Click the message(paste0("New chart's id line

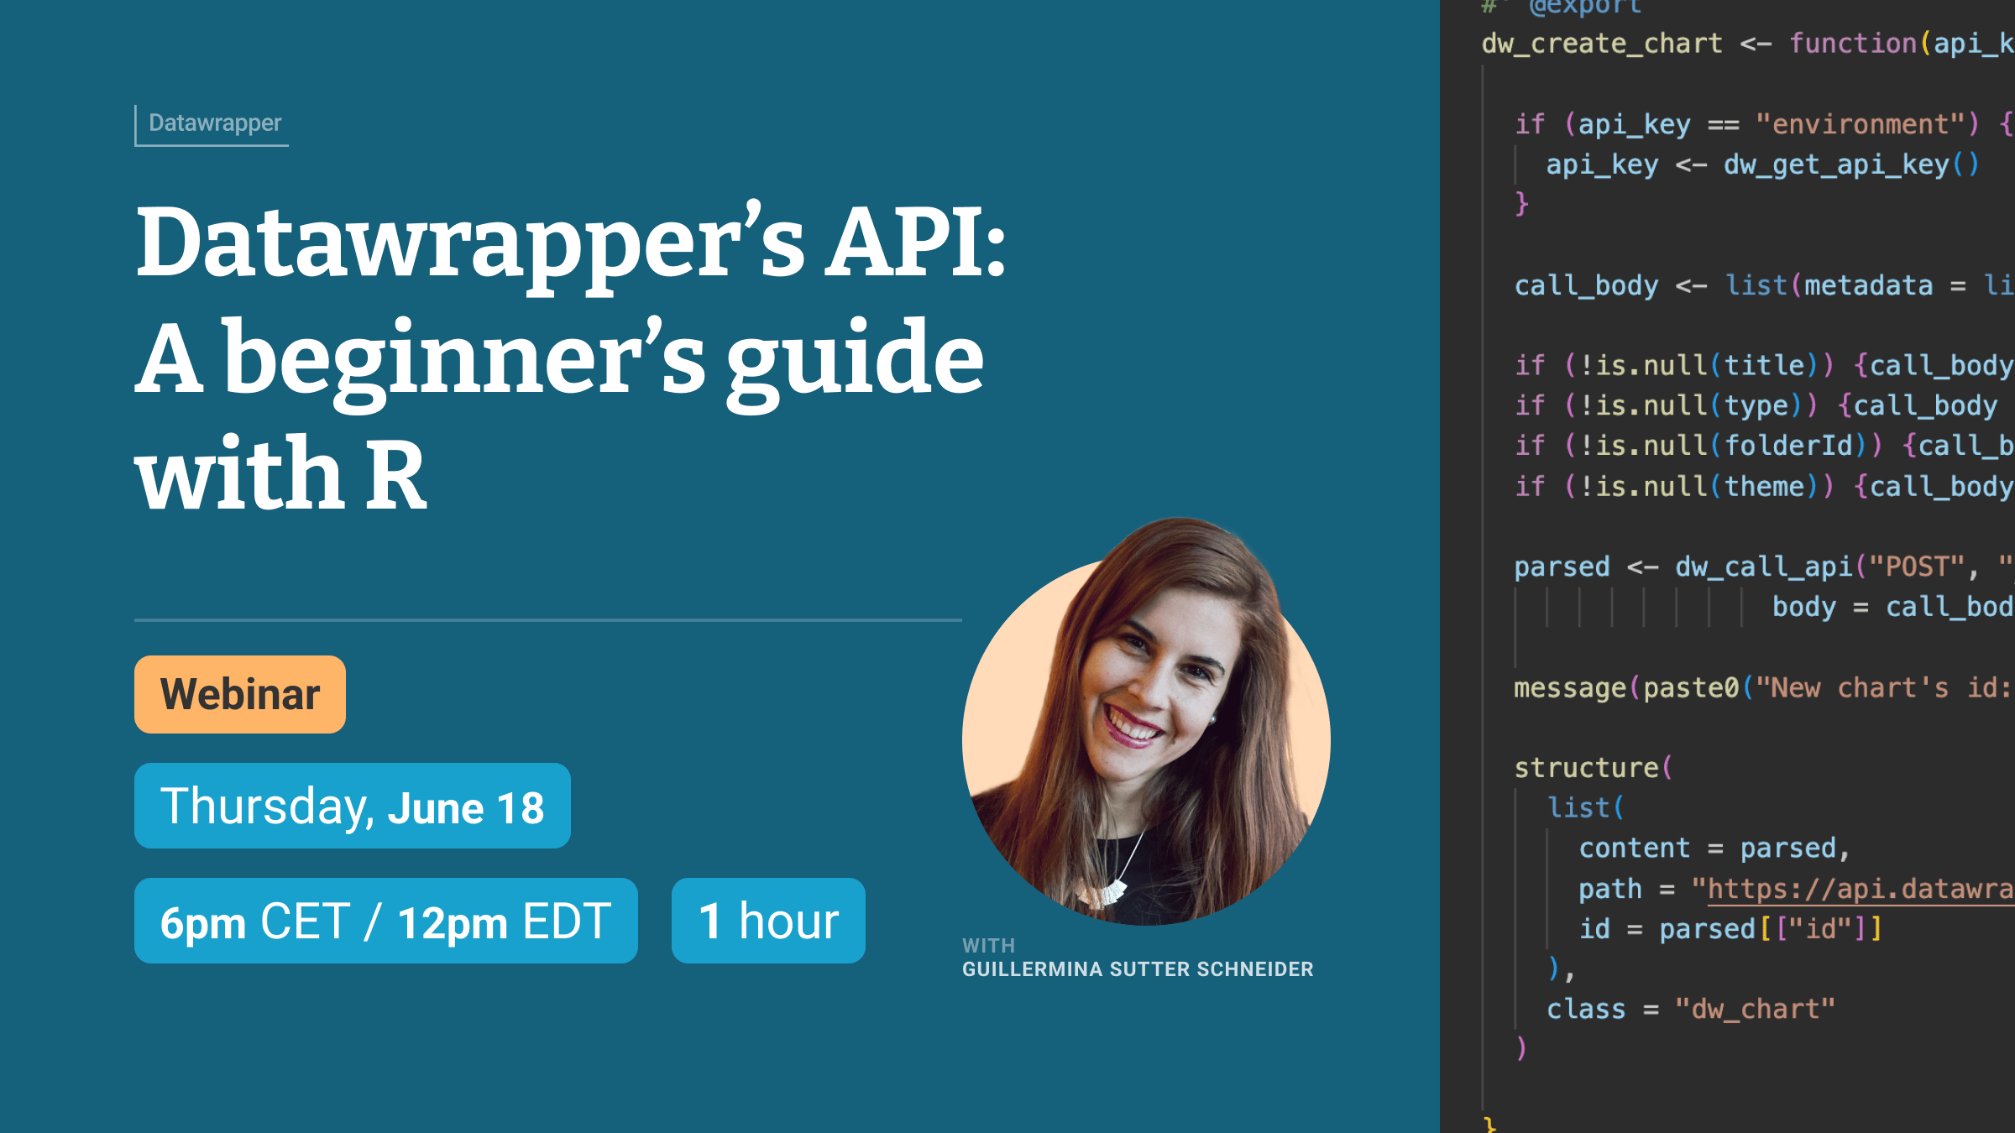tap(1765, 688)
